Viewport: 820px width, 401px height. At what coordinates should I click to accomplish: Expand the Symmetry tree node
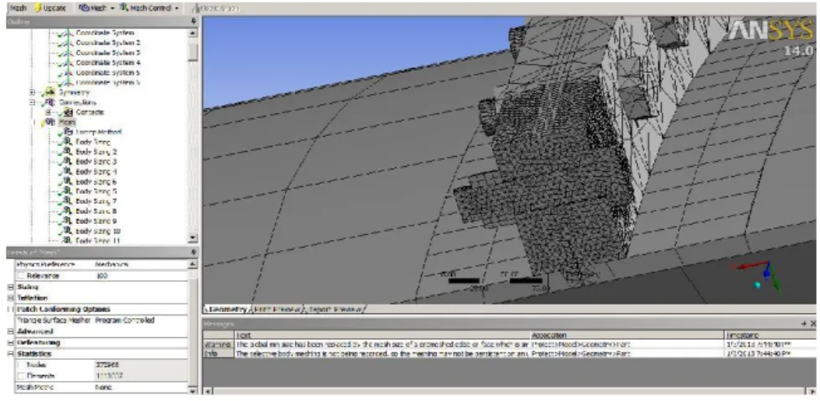click(x=32, y=92)
